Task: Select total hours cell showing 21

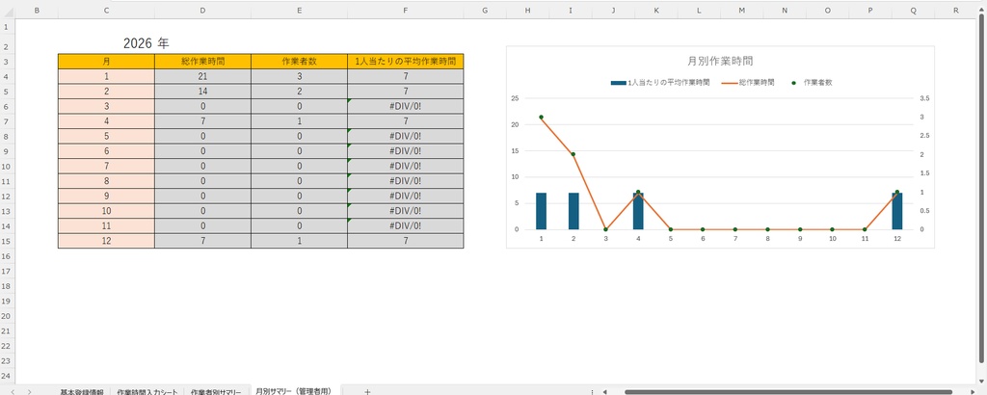Action: (x=202, y=76)
